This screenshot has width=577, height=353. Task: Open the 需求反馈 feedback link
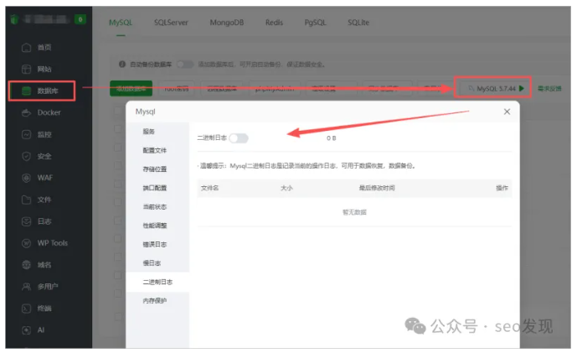(549, 88)
